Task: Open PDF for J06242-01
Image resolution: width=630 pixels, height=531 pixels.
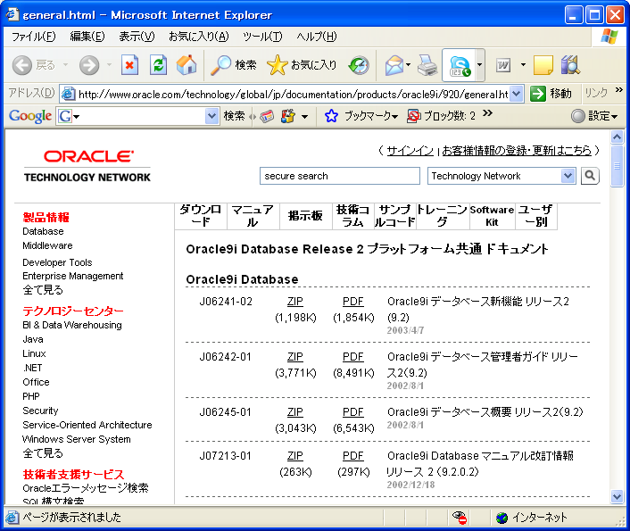Action: point(353,357)
